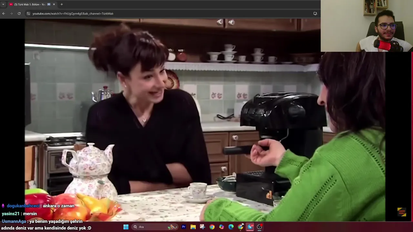Go forward in browser history
Image resolution: width=413 pixels, height=232 pixels.
(11, 14)
